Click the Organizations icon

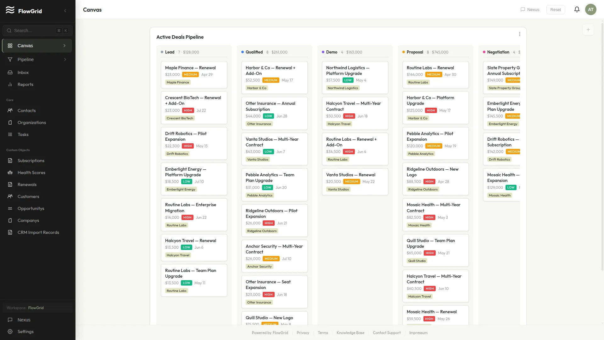[10, 122]
